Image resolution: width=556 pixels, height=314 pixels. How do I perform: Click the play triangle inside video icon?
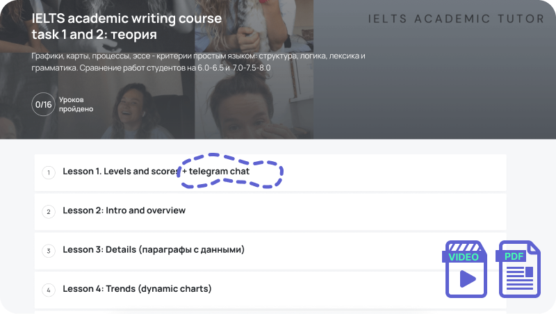[x=468, y=278]
